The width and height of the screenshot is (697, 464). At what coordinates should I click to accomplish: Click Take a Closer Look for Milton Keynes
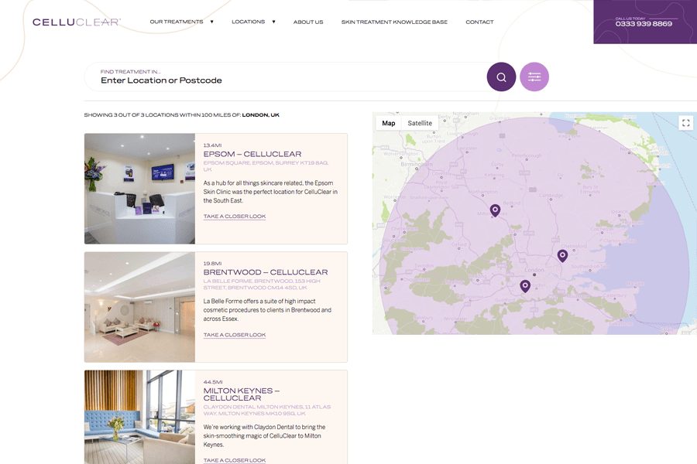234,460
